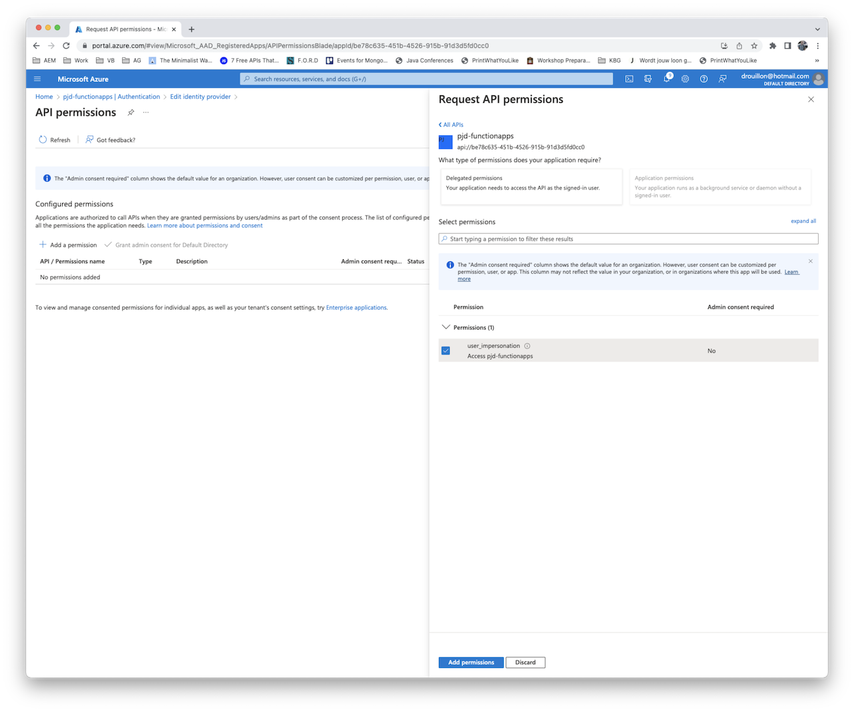The image size is (854, 712).
Task: Focus the Search resources, services, and docs box
Action: coord(426,79)
